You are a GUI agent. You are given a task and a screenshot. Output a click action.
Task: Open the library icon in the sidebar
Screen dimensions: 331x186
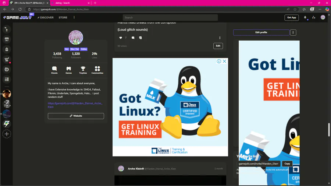point(7,79)
